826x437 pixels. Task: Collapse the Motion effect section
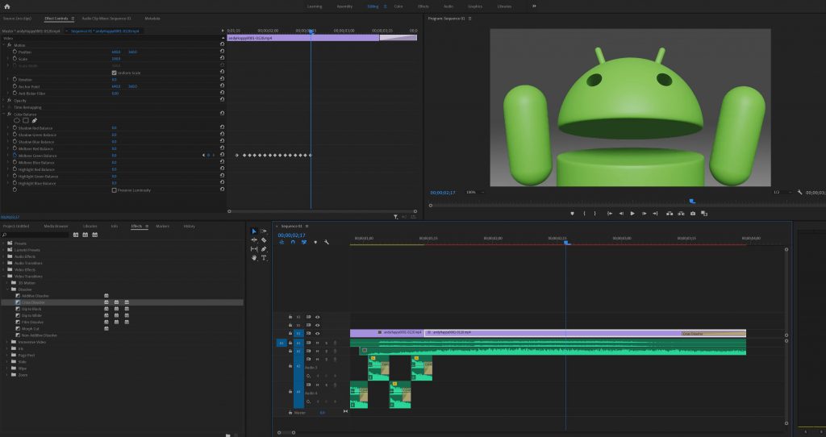pyautogui.click(x=4, y=45)
